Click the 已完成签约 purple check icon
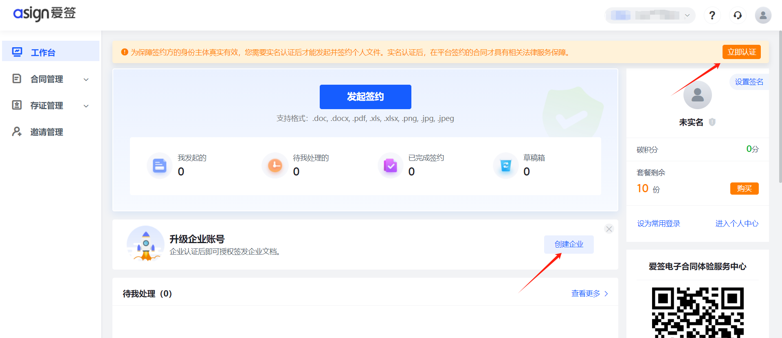The width and height of the screenshot is (782, 338). [x=390, y=165]
